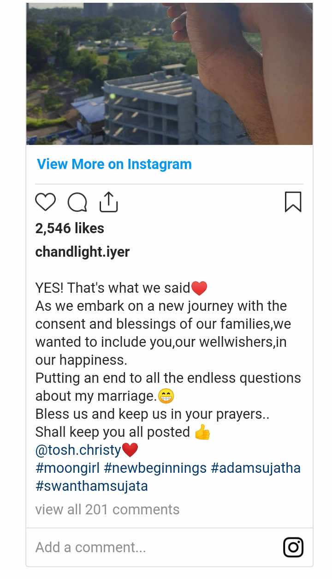
Task: Click the Instagram logo icon
Action: tap(293, 548)
